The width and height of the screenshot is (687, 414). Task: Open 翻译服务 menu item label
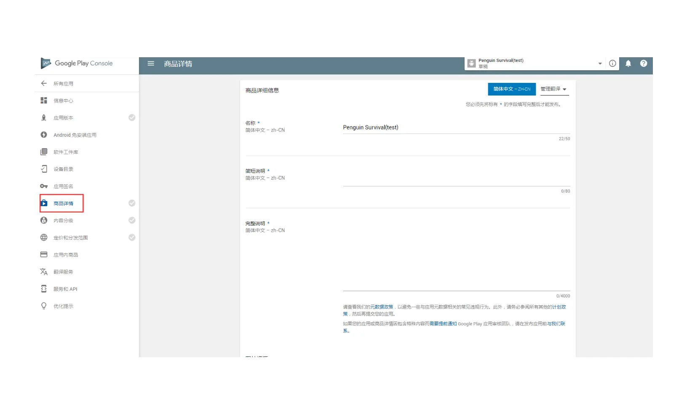click(x=63, y=272)
